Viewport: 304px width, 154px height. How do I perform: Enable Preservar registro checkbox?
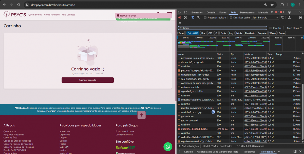[205, 18]
